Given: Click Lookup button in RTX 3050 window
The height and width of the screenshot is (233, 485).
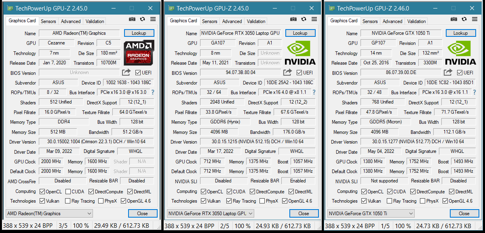Looking at the screenshot, I should [x=300, y=33].
